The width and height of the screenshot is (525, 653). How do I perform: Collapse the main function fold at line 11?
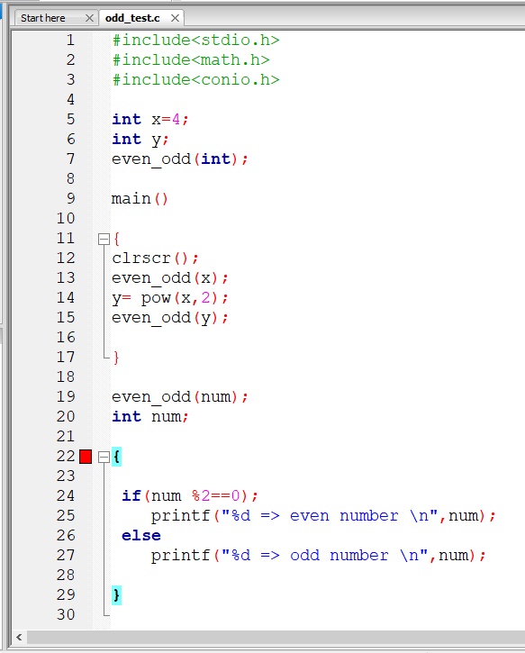click(x=104, y=239)
